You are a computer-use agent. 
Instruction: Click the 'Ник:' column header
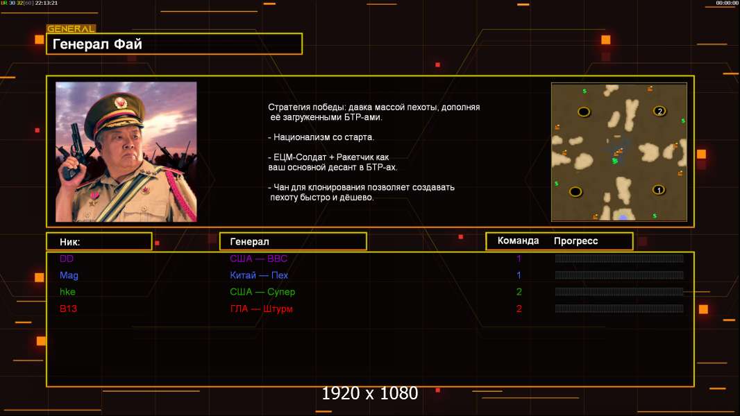[99, 241]
